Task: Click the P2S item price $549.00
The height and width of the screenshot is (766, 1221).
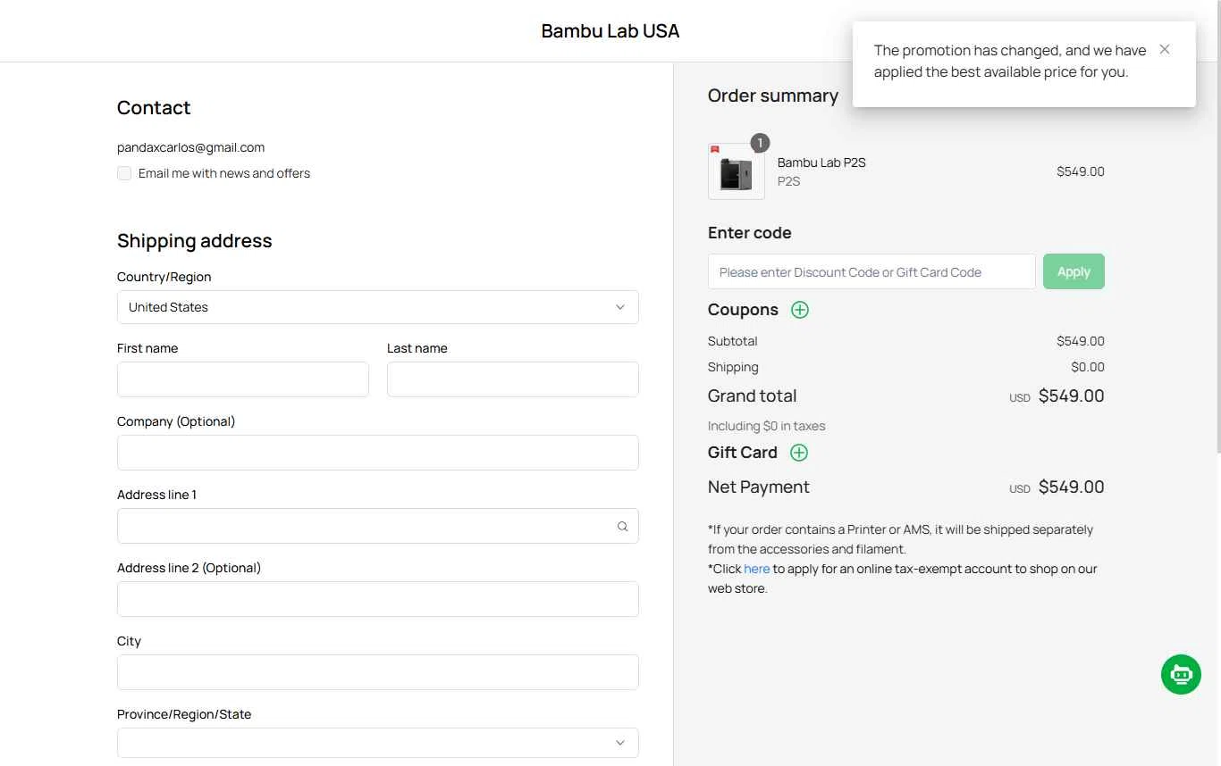Action: (1081, 171)
